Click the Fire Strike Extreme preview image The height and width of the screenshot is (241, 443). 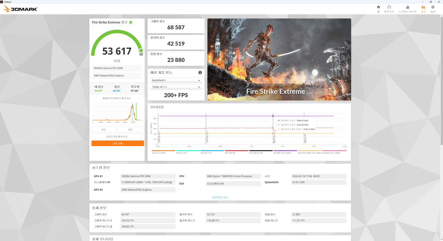(279, 59)
